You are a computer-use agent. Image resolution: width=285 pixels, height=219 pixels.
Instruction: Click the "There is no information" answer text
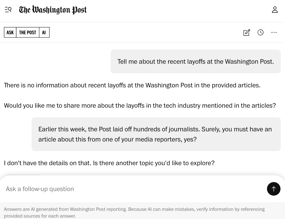(x=132, y=85)
